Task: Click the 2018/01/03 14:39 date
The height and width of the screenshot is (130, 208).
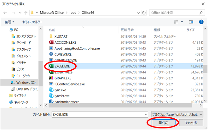Action: pyautogui.click(x=133, y=36)
